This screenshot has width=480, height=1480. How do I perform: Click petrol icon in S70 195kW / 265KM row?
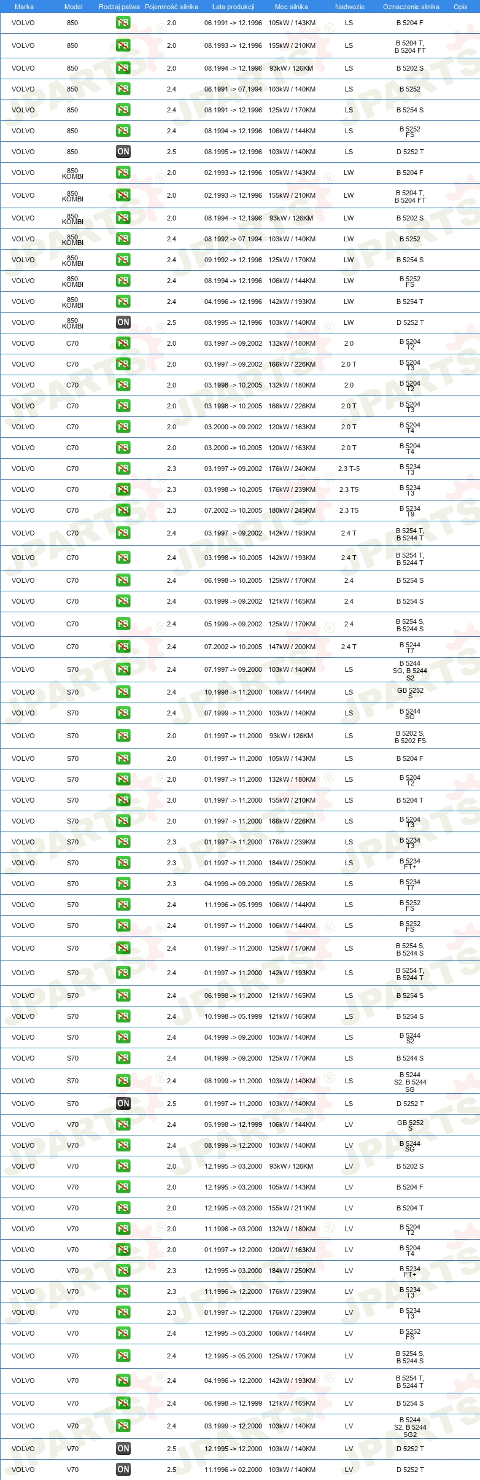(x=123, y=884)
